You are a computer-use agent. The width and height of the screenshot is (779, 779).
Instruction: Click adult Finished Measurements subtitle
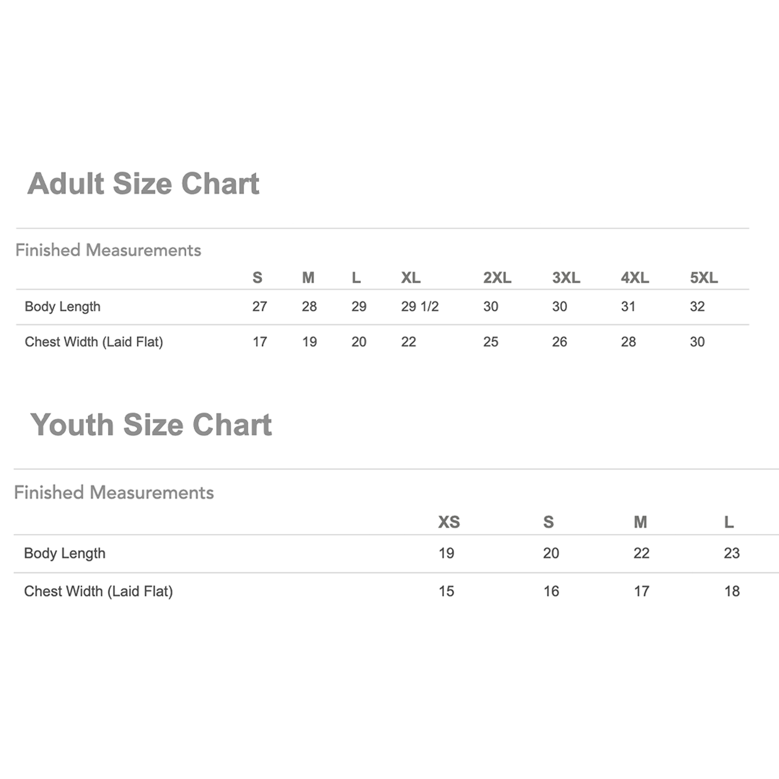tap(108, 250)
